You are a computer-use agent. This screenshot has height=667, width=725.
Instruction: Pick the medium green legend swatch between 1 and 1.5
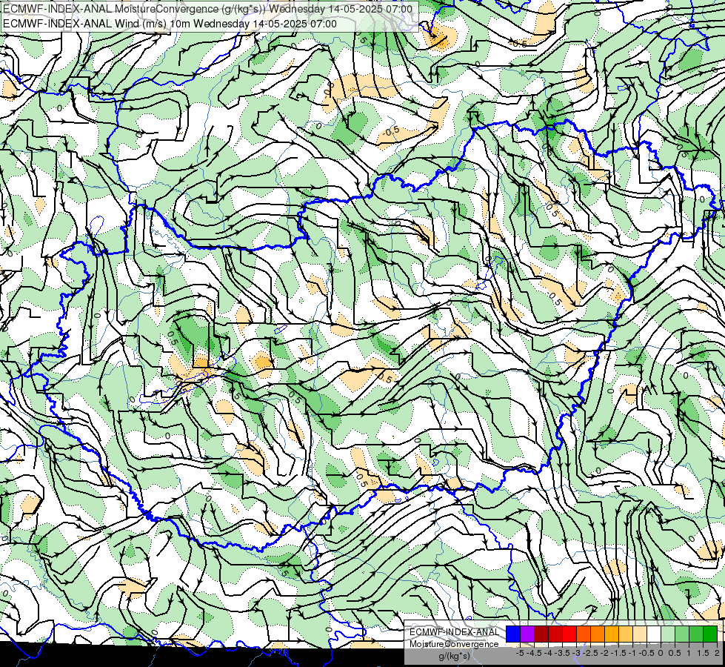click(x=696, y=634)
